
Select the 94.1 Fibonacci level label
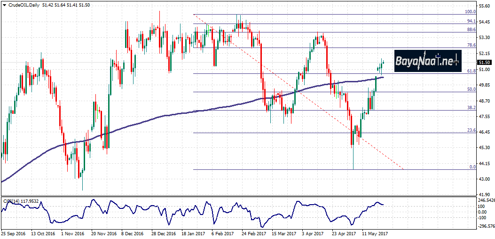click(471, 21)
